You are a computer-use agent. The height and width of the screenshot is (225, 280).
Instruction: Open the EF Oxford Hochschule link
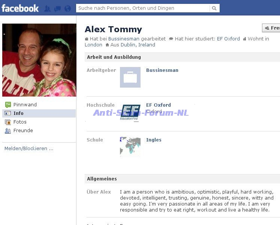[159, 105]
